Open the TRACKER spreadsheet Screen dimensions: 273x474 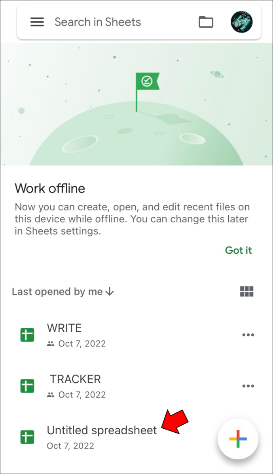coord(75,379)
